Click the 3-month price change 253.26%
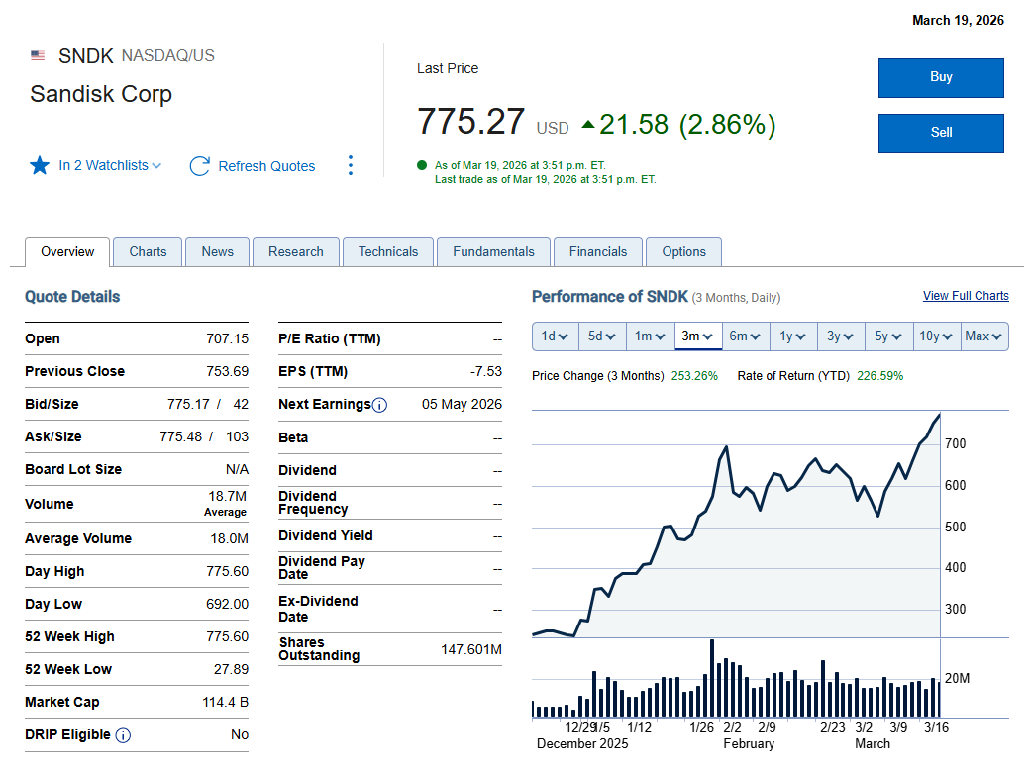This screenshot has width=1031, height=769. pyautogui.click(x=694, y=376)
